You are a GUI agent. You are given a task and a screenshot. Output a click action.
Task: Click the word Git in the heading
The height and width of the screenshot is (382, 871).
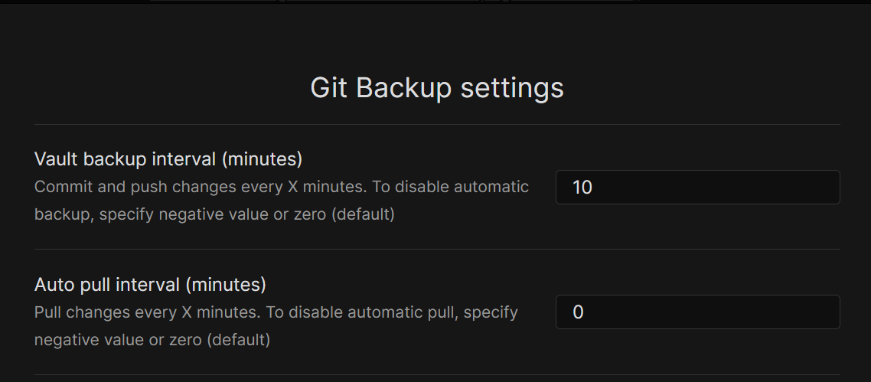click(329, 88)
